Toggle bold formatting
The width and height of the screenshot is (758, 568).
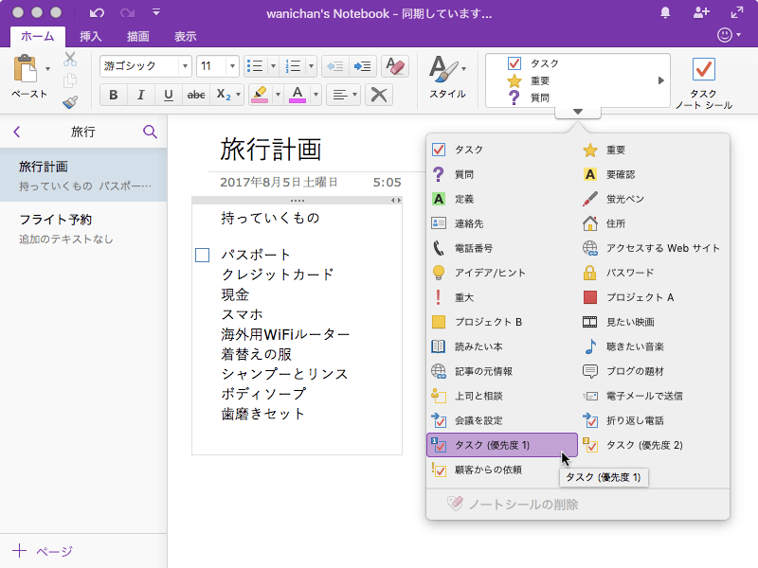(x=114, y=95)
